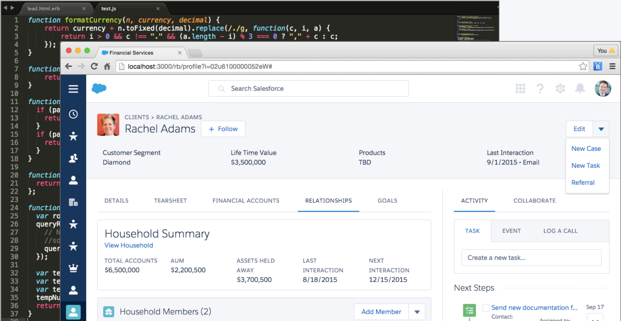
Task: Check the Send new documentation task checkbox
Action: click(486, 308)
